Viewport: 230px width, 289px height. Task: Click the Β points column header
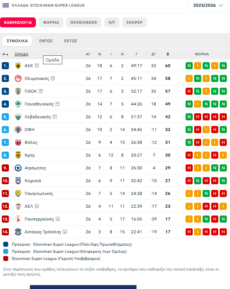click(x=168, y=54)
